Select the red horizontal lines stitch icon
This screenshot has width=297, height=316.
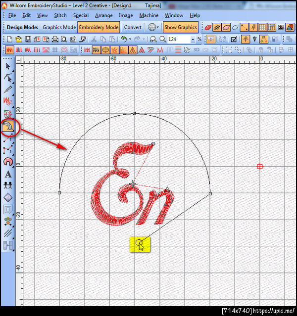click(178, 50)
